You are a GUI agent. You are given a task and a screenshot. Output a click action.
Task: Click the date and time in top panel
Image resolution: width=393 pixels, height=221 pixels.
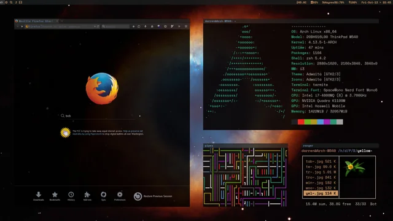(x=376, y=2)
